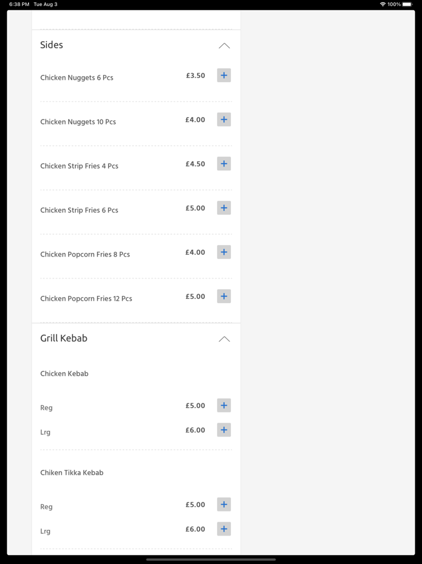422x564 pixels.
Task: Add large Chicken Kebab to order
Action: pos(224,430)
